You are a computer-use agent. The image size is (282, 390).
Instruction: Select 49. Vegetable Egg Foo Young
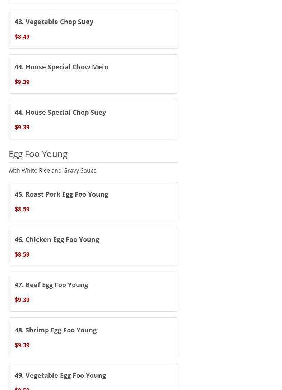pos(60,375)
